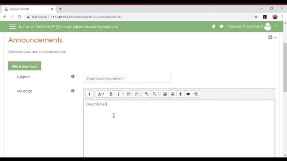The height and width of the screenshot is (161, 287).
Task: Focus the Subject input field
Action: [127, 78]
